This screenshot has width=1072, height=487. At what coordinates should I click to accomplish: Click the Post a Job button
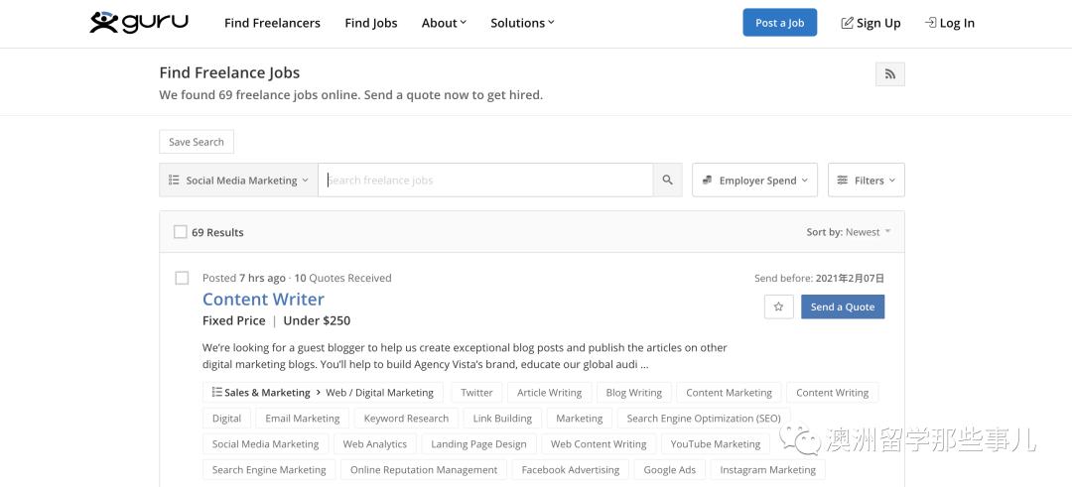pos(779,23)
